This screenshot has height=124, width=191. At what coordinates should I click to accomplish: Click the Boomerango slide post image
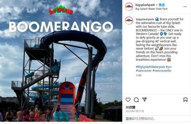(x=61, y=61)
